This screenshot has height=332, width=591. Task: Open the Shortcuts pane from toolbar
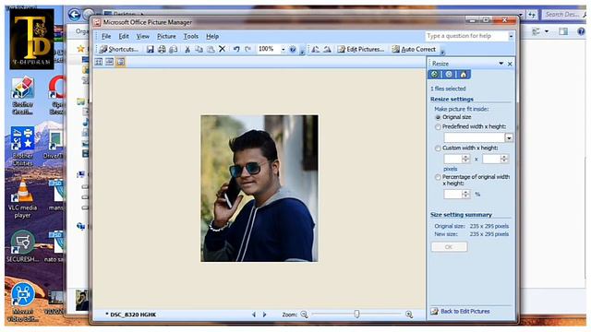tap(119, 49)
